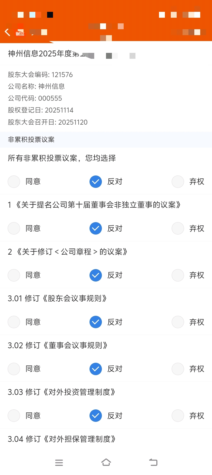Select 同意 for proposal 1 director nomination
The image size is (212, 475).
pos(14,228)
